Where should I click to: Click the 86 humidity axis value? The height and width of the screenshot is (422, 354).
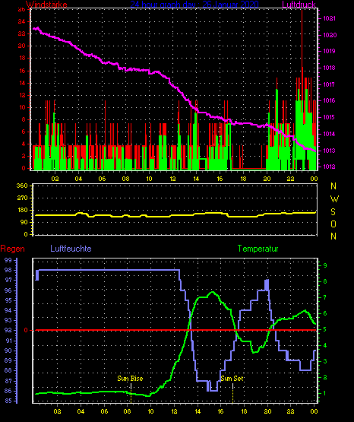click(x=8, y=392)
